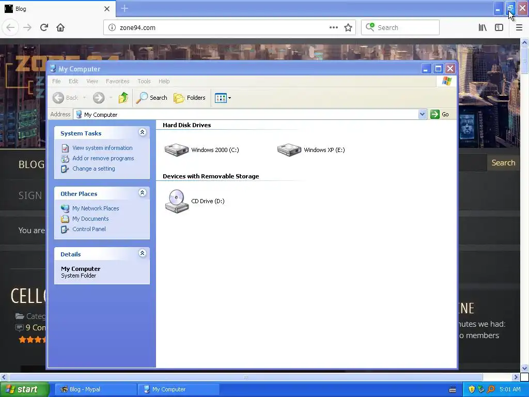This screenshot has height=397, width=529.
Task: Open the Windows 2000 (C:) drive icon
Action: point(177,150)
